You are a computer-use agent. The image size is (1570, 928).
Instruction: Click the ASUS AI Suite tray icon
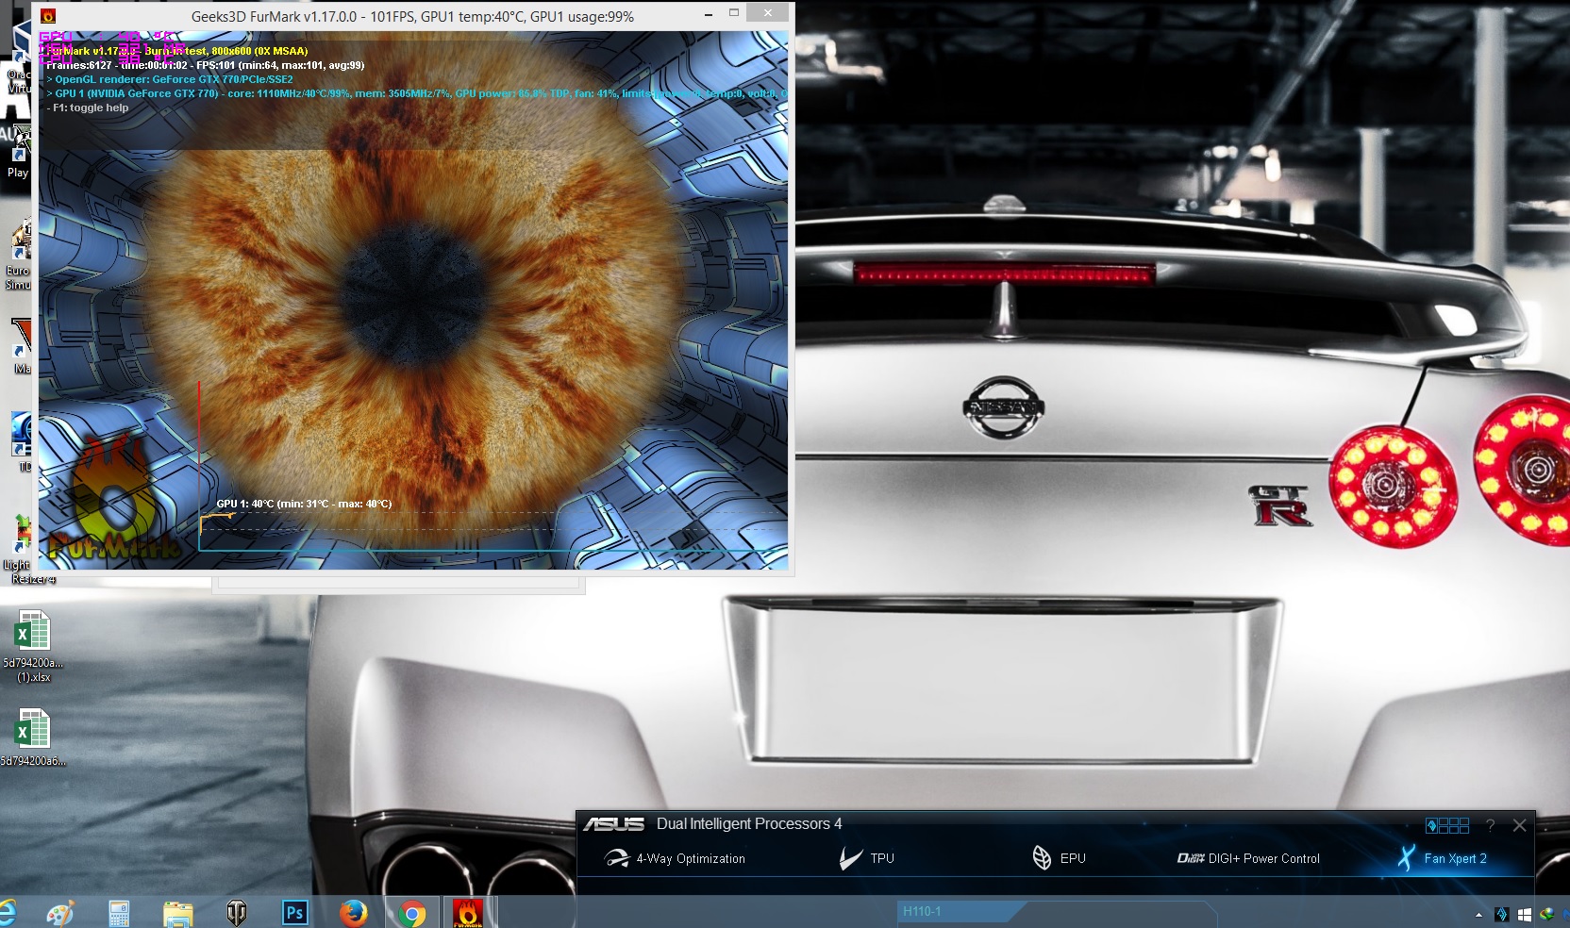[x=1501, y=914]
